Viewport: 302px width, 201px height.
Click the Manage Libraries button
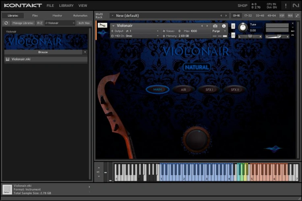coord(23,23)
